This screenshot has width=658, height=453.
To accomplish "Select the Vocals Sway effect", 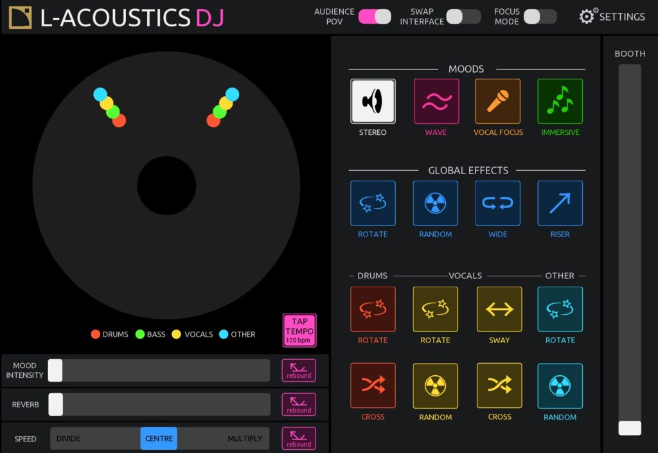I will point(499,309).
